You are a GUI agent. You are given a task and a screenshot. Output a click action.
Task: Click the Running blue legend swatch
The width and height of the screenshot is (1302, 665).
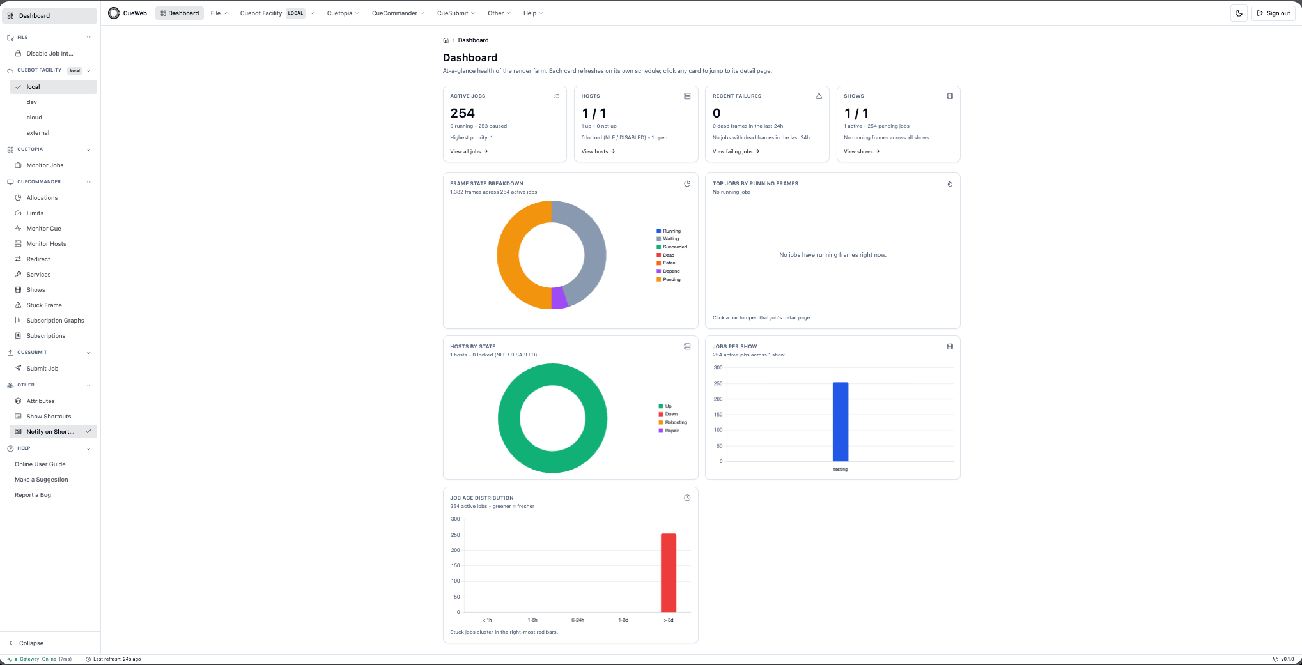coord(658,231)
